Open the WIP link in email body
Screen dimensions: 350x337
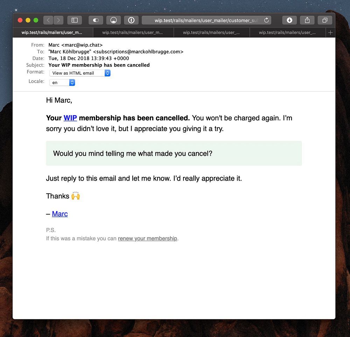pyautogui.click(x=70, y=118)
